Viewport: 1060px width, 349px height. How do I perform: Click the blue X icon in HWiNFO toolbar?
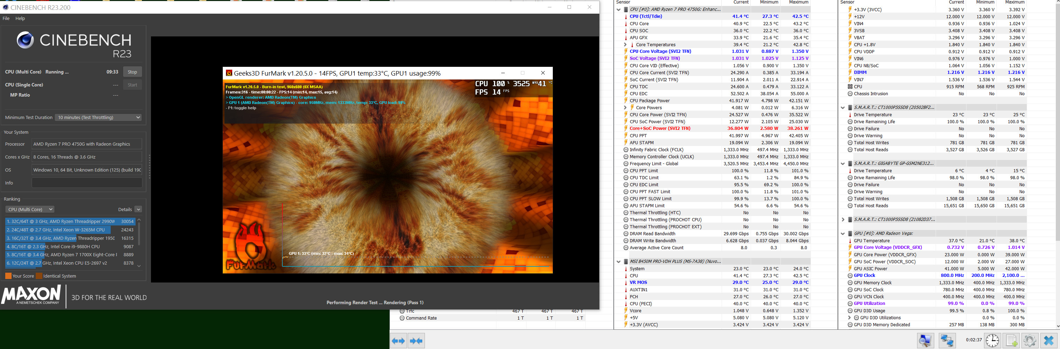pyautogui.click(x=1048, y=341)
